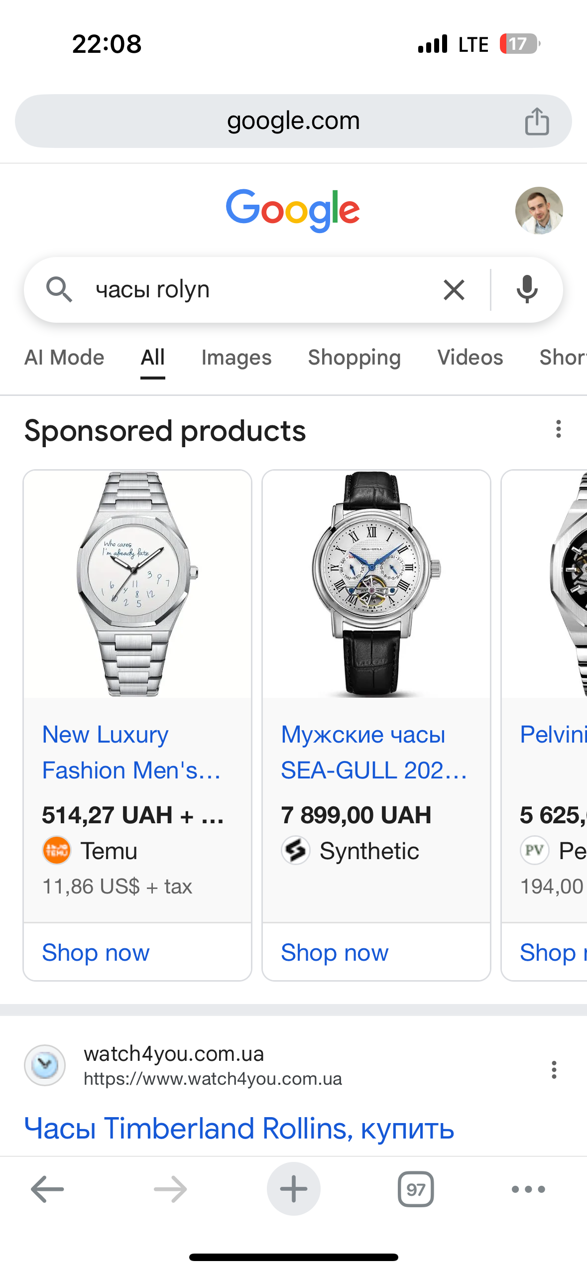Switch to the Shopping tab
The height and width of the screenshot is (1273, 587).
point(354,358)
